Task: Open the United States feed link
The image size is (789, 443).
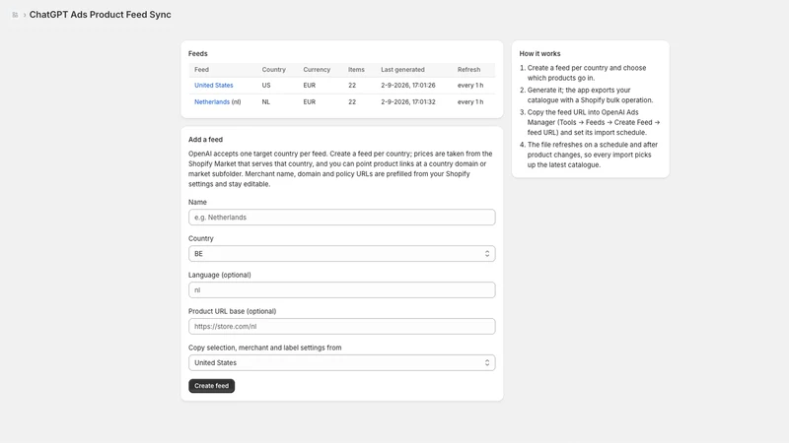Action: point(213,86)
